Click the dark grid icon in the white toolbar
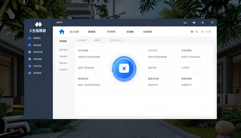 pyautogui.click(x=192, y=31)
